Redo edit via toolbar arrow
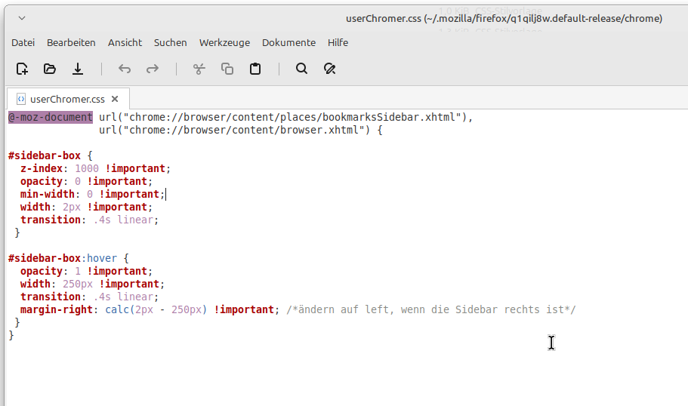This screenshot has height=406, width=688. [x=153, y=69]
